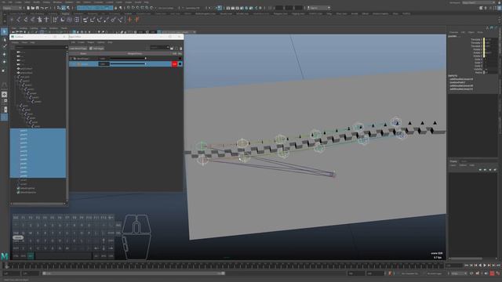This screenshot has height=282, width=502.
Task: Toggle the key circle on selected target row
Action: click(x=180, y=64)
